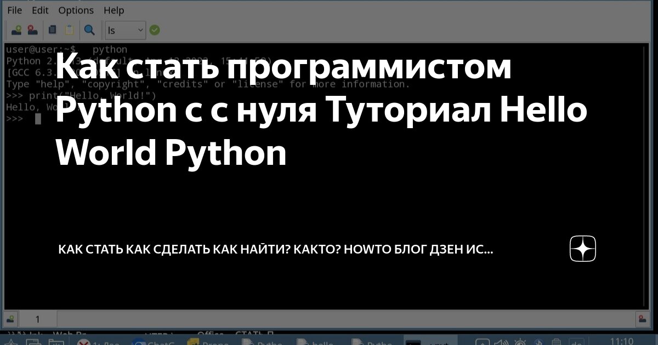Close the current terminal session

(32, 30)
